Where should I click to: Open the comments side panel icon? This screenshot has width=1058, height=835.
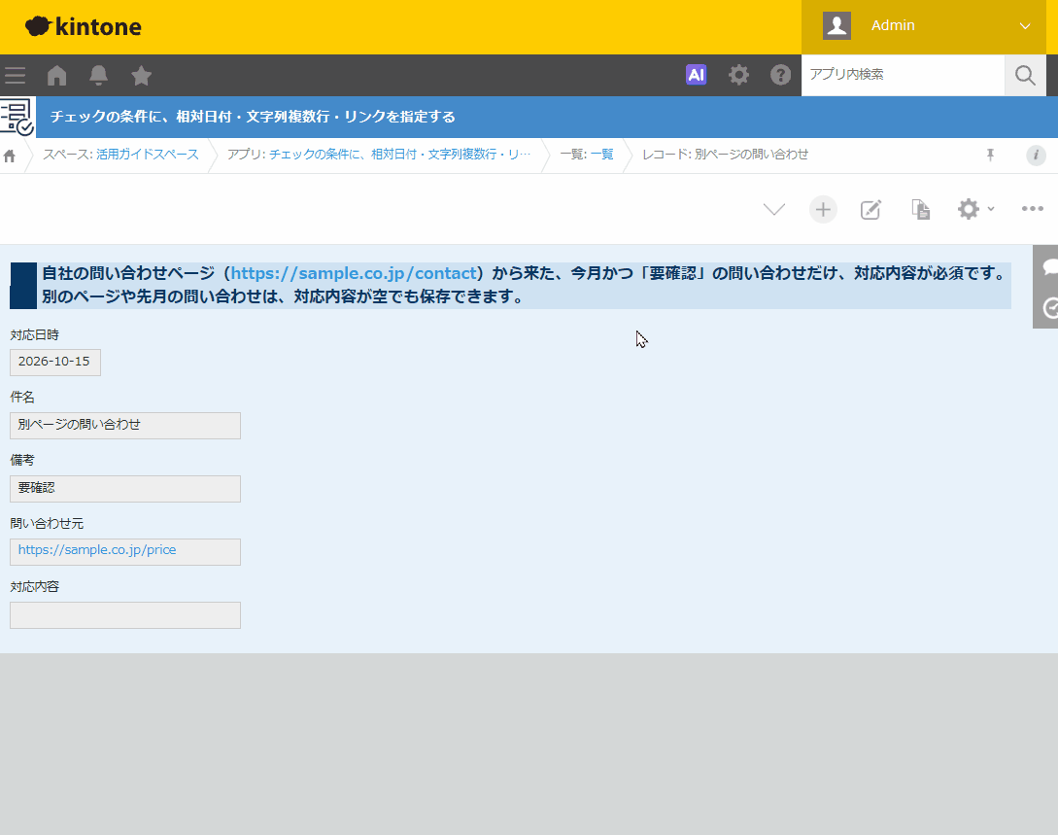pyautogui.click(x=1048, y=266)
